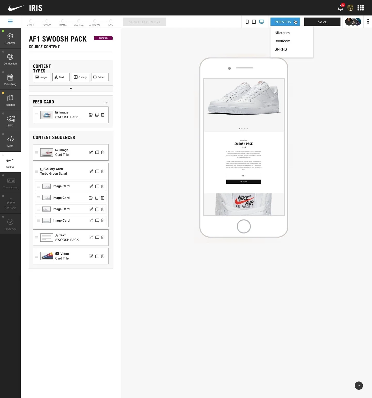372x398 pixels.
Task: Expand the Content Types section chevron
Action: (x=71, y=88)
